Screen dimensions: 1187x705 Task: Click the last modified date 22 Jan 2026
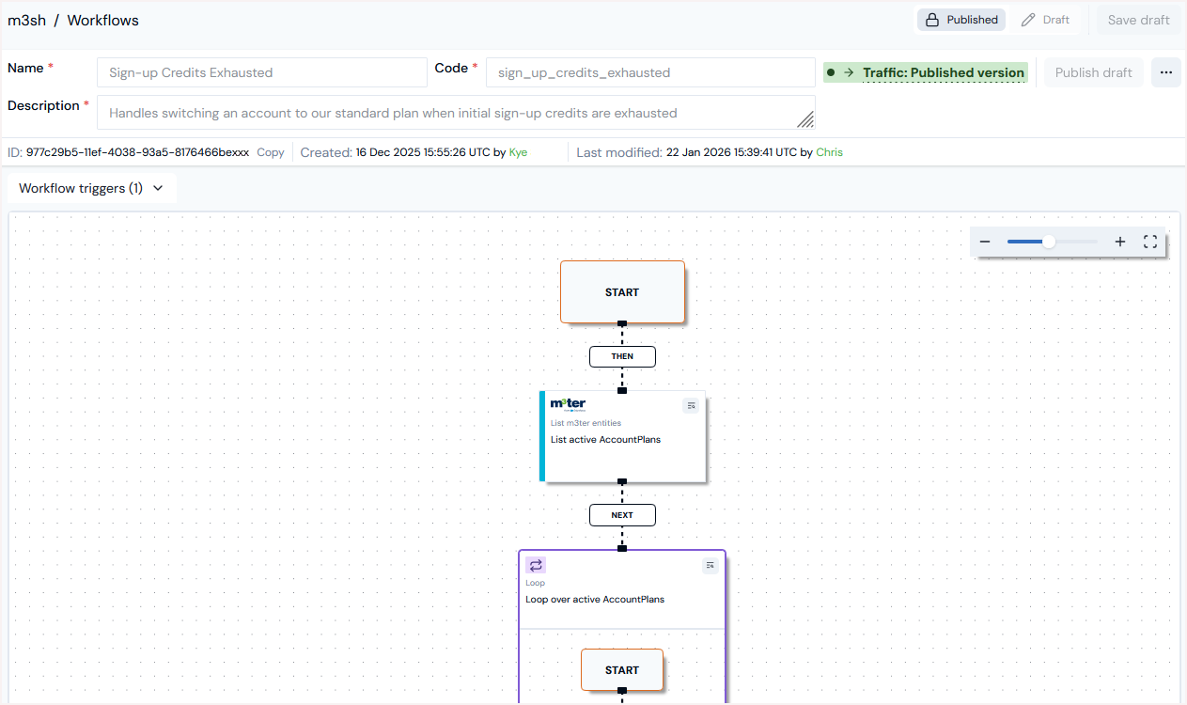(731, 152)
